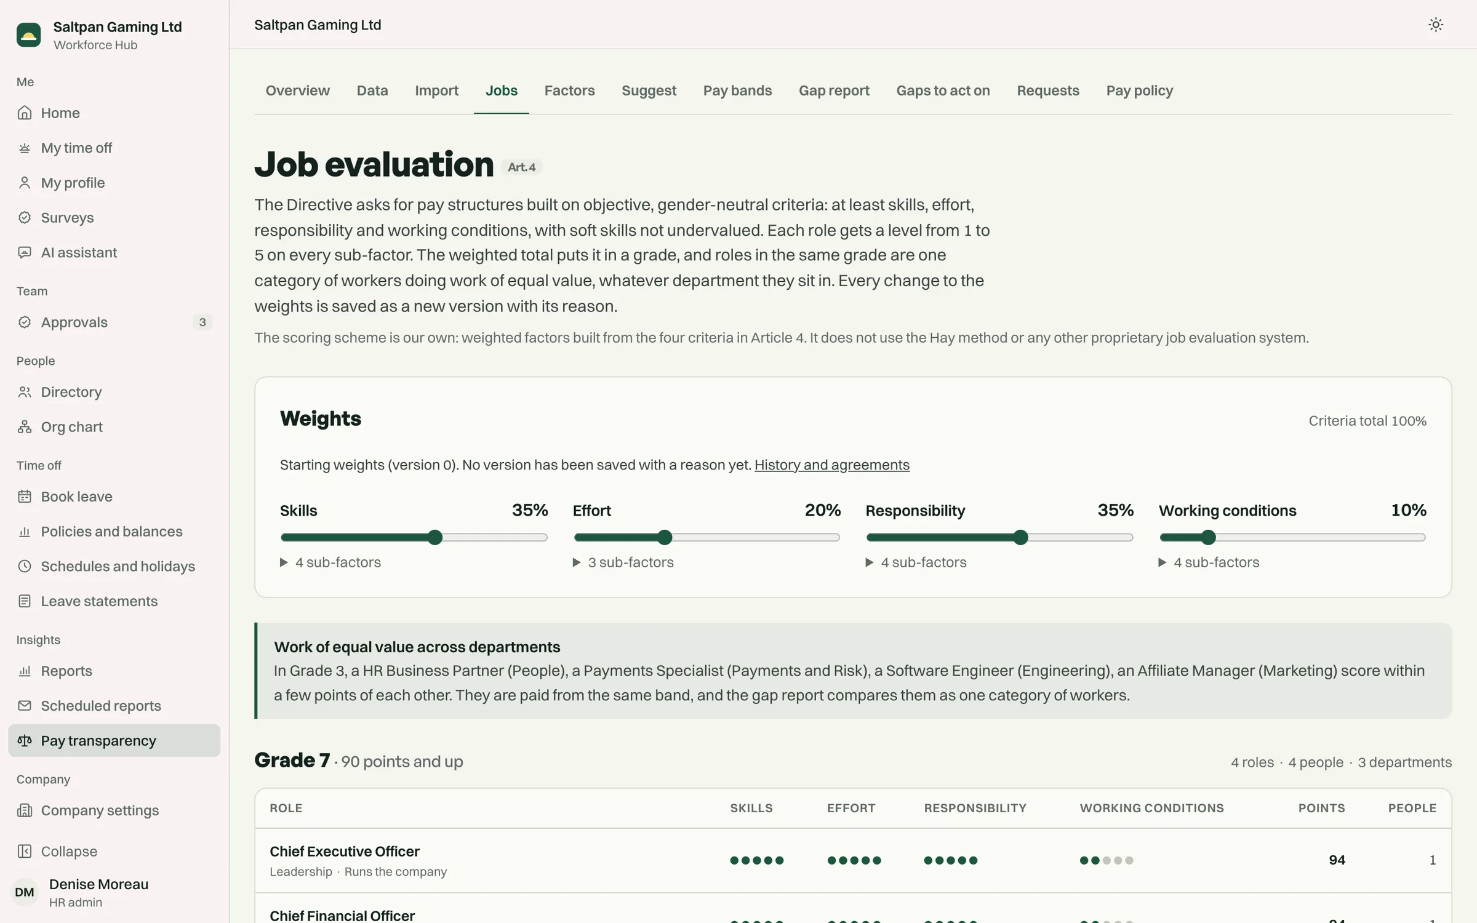Click the Responsibility weight slider handle

[x=1020, y=537]
